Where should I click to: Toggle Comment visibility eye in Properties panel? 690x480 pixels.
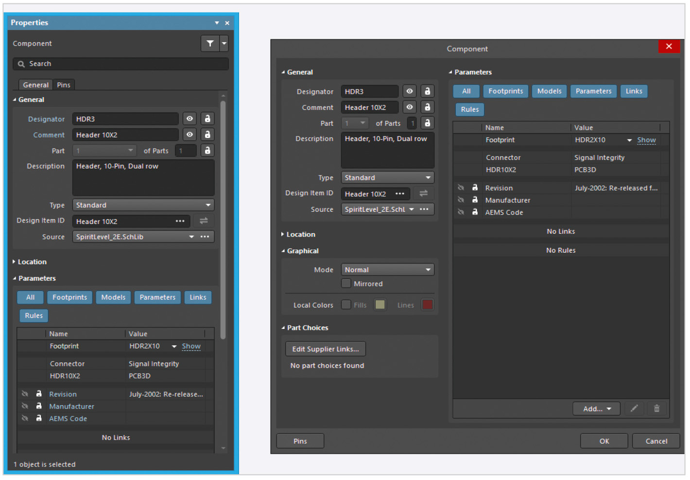[190, 135]
